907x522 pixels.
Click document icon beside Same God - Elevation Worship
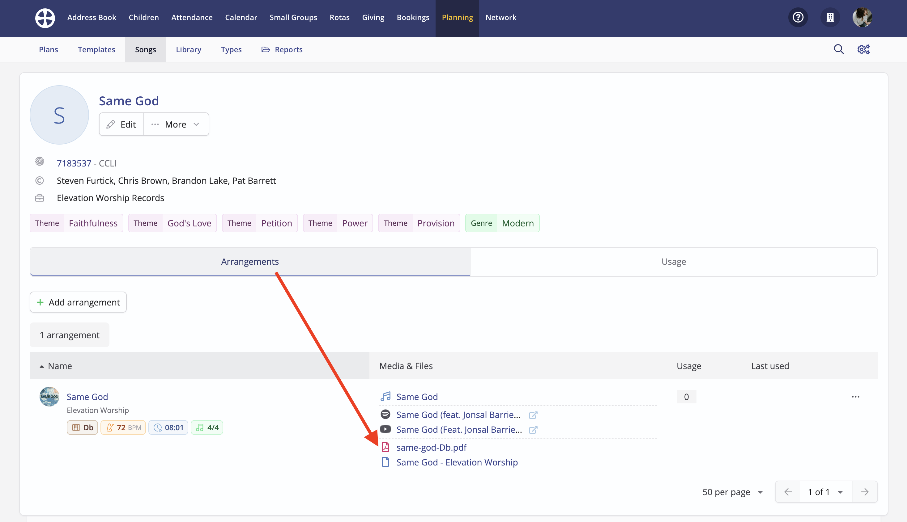pyautogui.click(x=385, y=462)
